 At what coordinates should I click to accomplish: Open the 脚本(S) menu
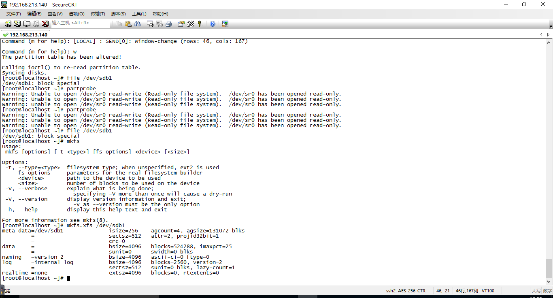pyautogui.click(x=118, y=14)
